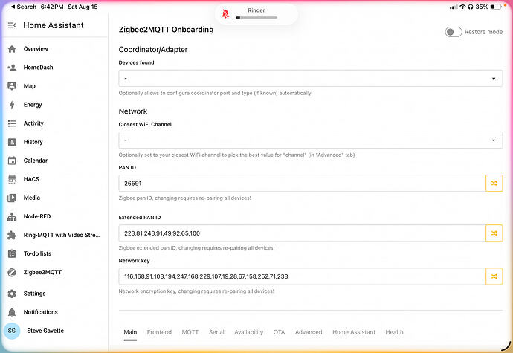Open HomeDash person icon

tap(12, 68)
